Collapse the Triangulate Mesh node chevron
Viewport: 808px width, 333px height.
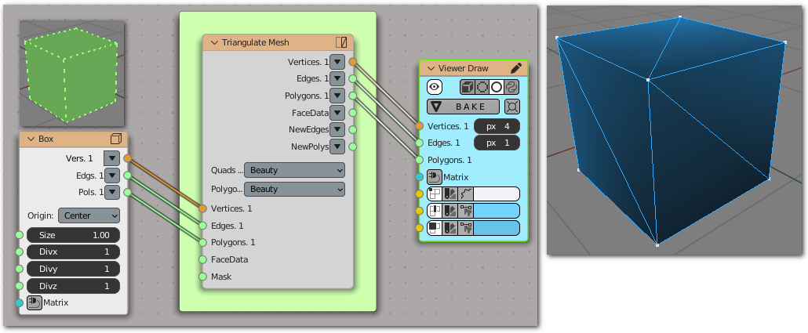214,42
